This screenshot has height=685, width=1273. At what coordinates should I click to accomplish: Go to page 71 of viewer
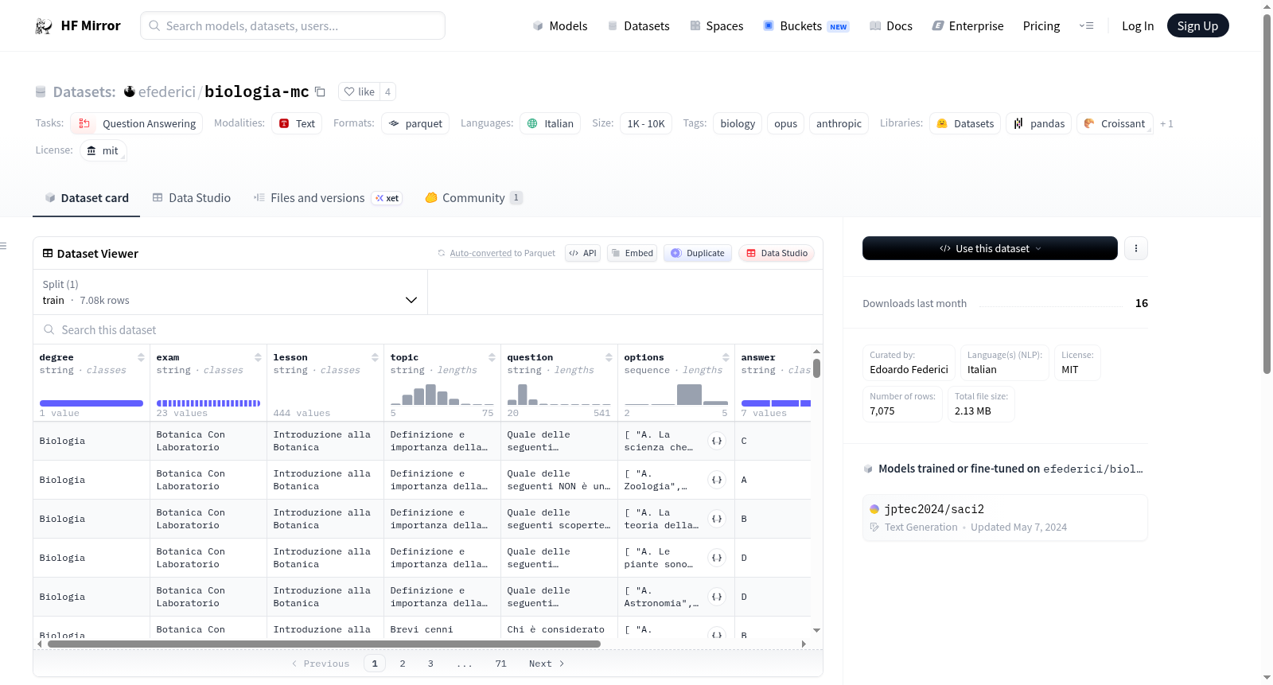tap(500, 664)
